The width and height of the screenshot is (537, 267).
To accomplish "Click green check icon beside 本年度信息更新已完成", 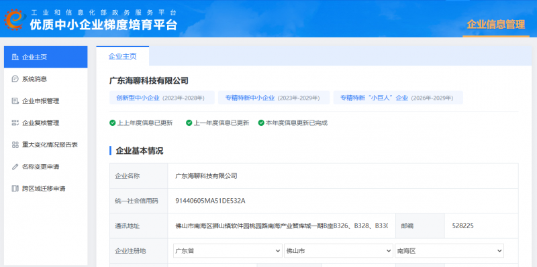I will tap(261, 123).
